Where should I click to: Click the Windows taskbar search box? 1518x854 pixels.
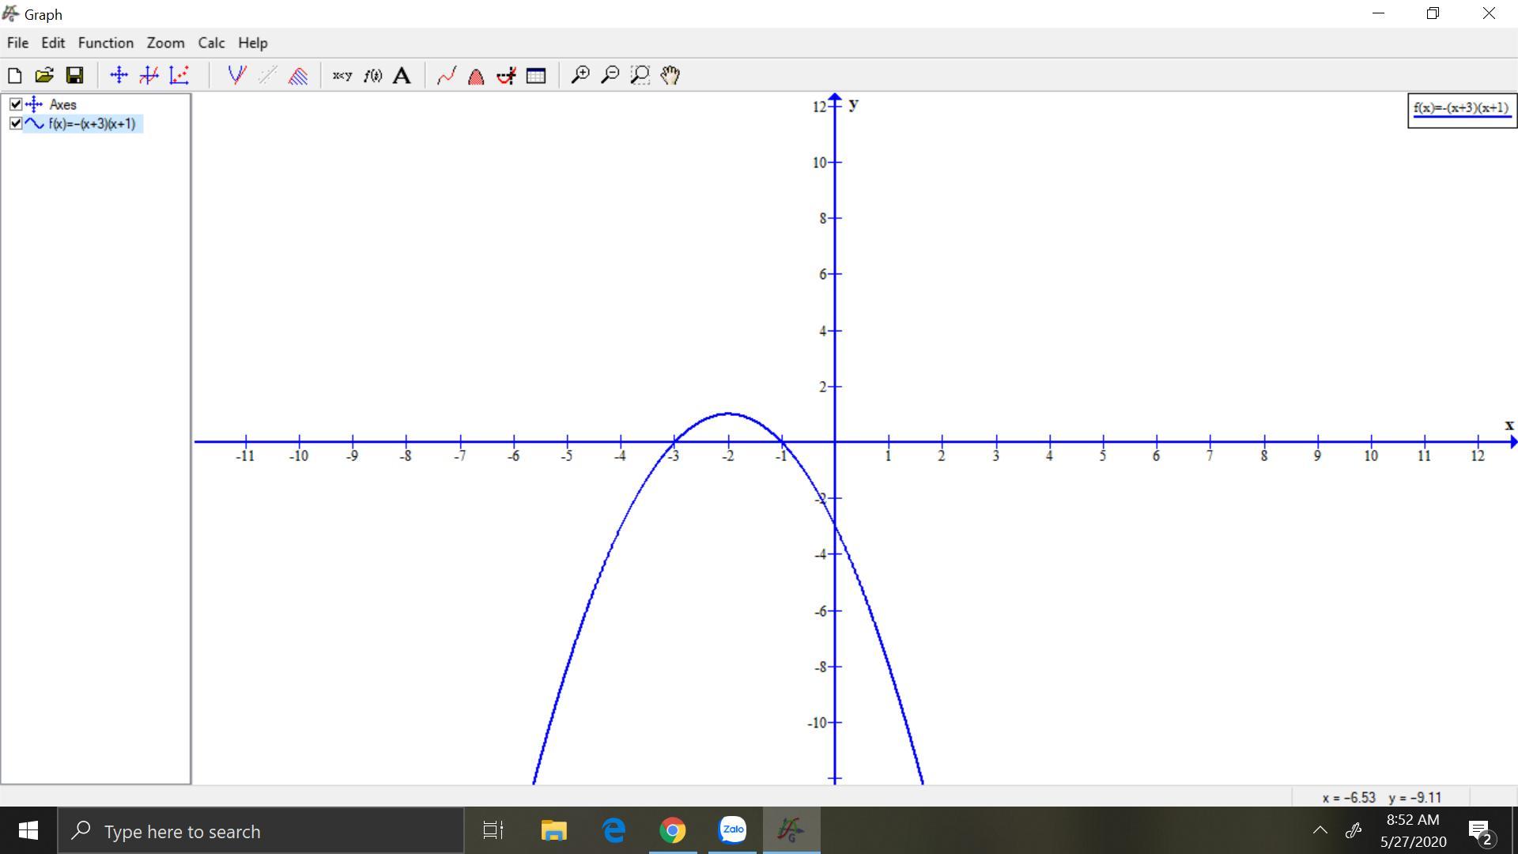261,831
